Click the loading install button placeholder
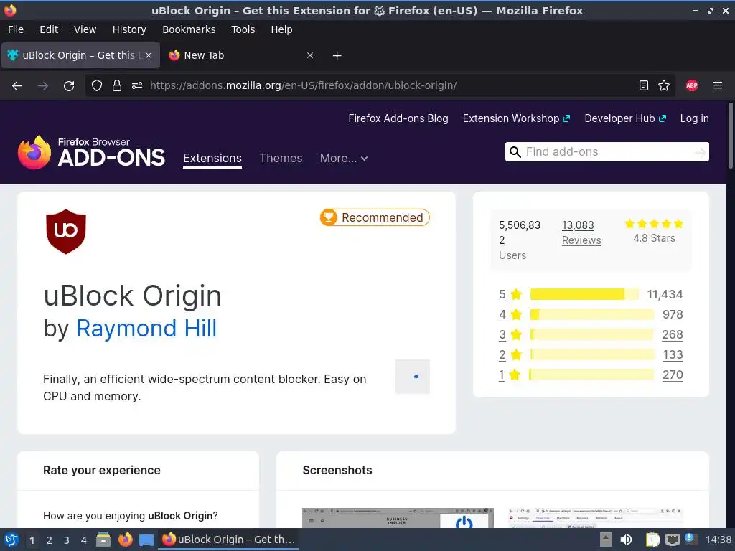This screenshot has height=551, width=735. pos(413,377)
